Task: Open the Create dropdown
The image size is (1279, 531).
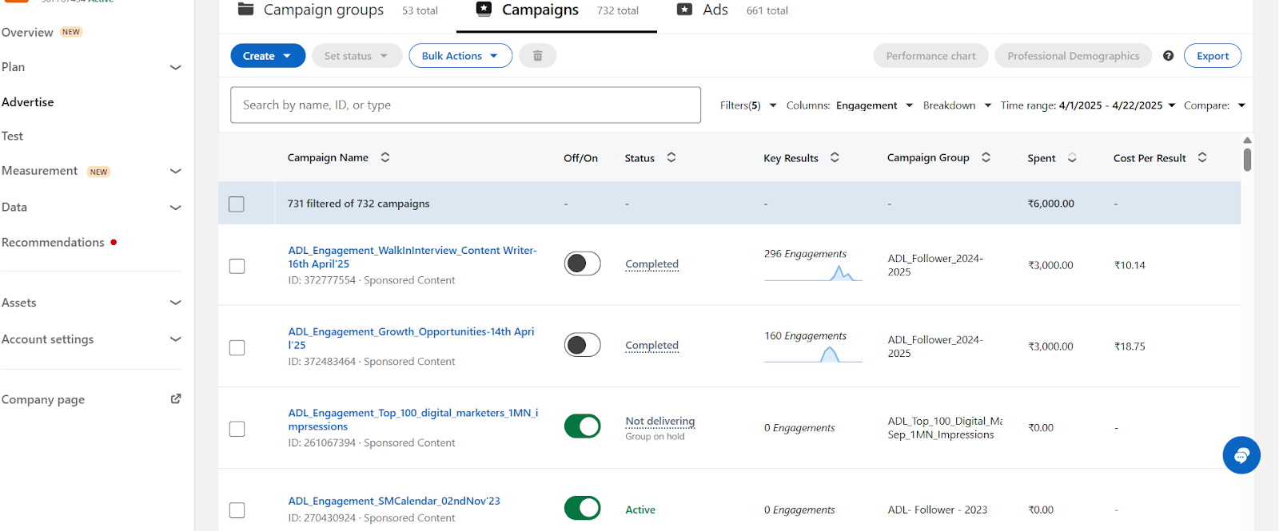Action: point(268,56)
